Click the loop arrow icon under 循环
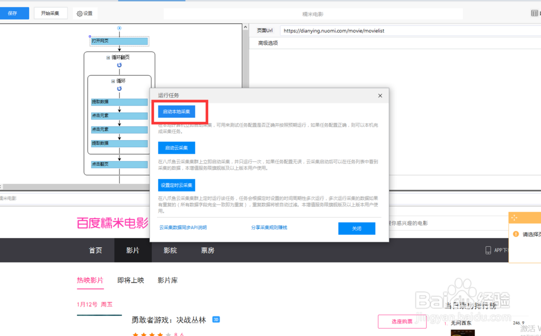Image resolution: width=541 pixels, height=336 pixels. point(120,89)
